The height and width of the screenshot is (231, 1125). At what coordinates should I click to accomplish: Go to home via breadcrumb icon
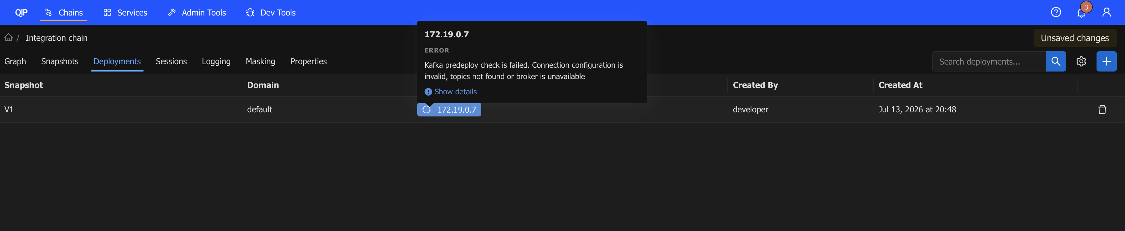pos(8,37)
